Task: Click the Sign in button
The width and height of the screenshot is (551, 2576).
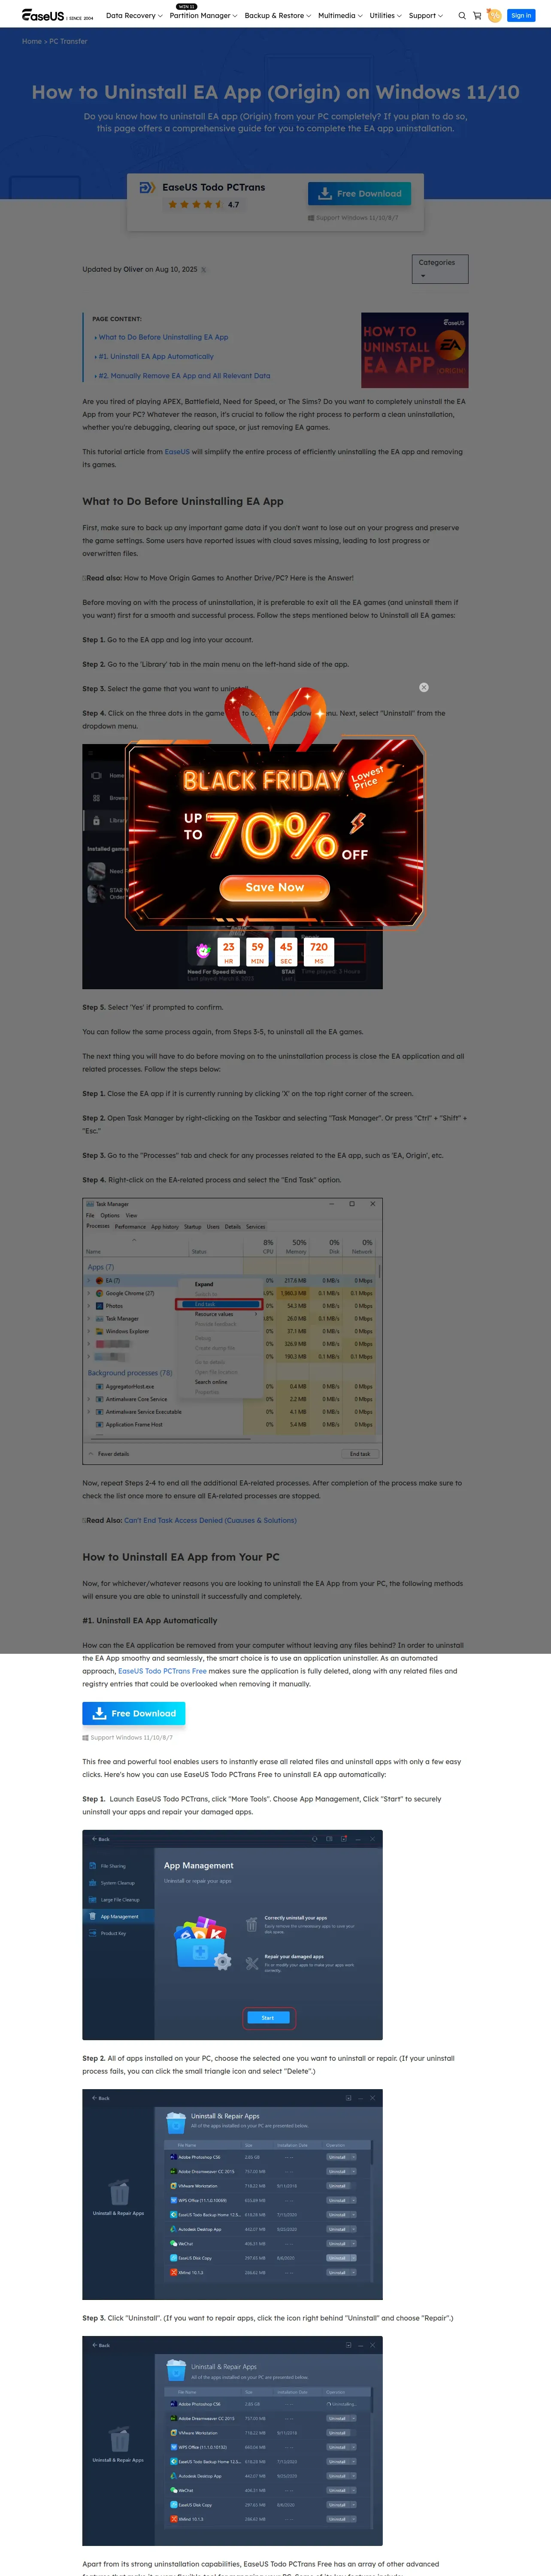Action: (x=521, y=16)
